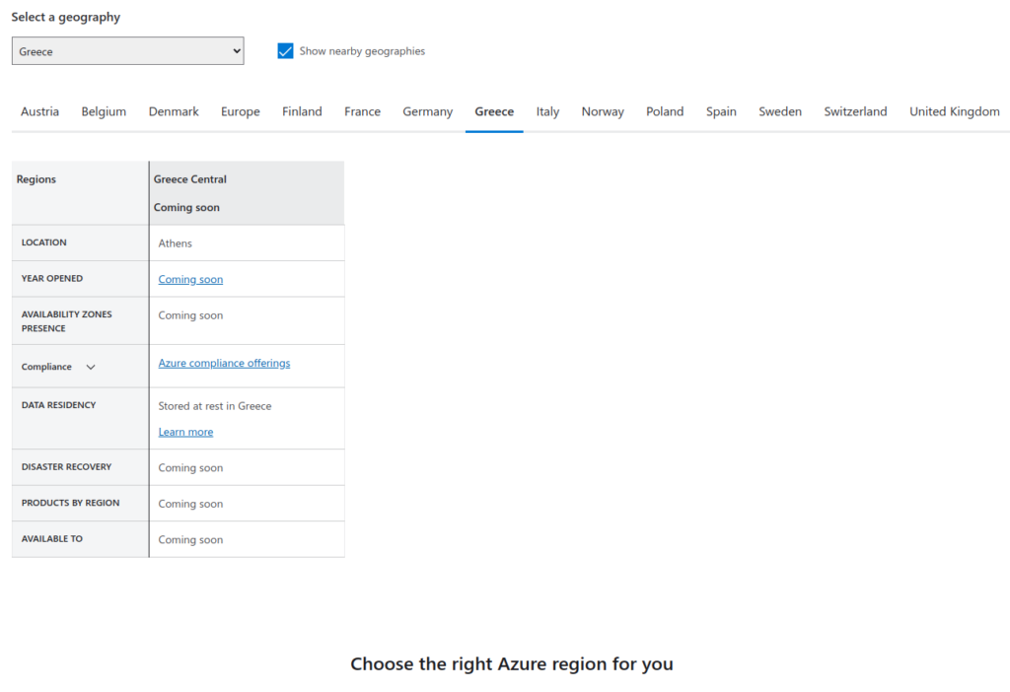1010x692 pixels.
Task: Switch to the Austria tab
Action: (x=39, y=111)
